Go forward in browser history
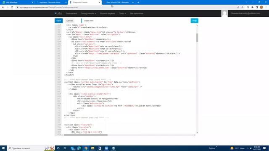Viewport: 269px width, 151px height. [x=8, y=8]
